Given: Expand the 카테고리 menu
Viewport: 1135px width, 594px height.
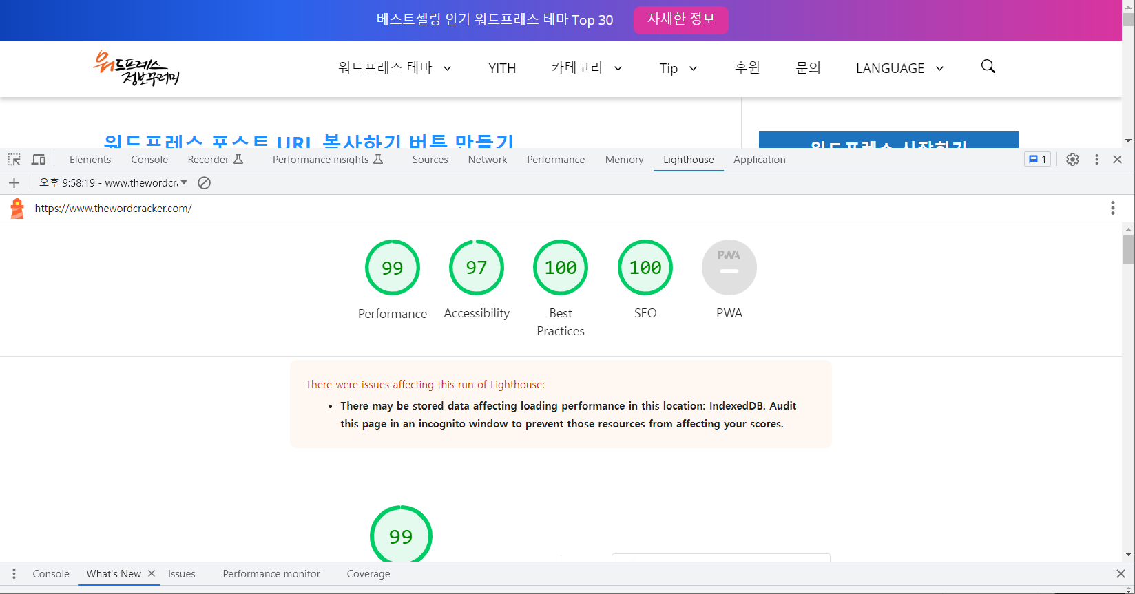Looking at the screenshot, I should tap(587, 68).
